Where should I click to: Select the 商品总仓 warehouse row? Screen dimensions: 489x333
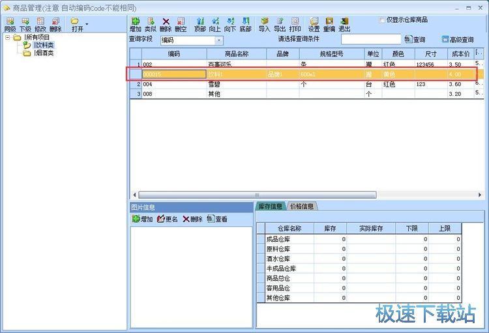point(359,278)
